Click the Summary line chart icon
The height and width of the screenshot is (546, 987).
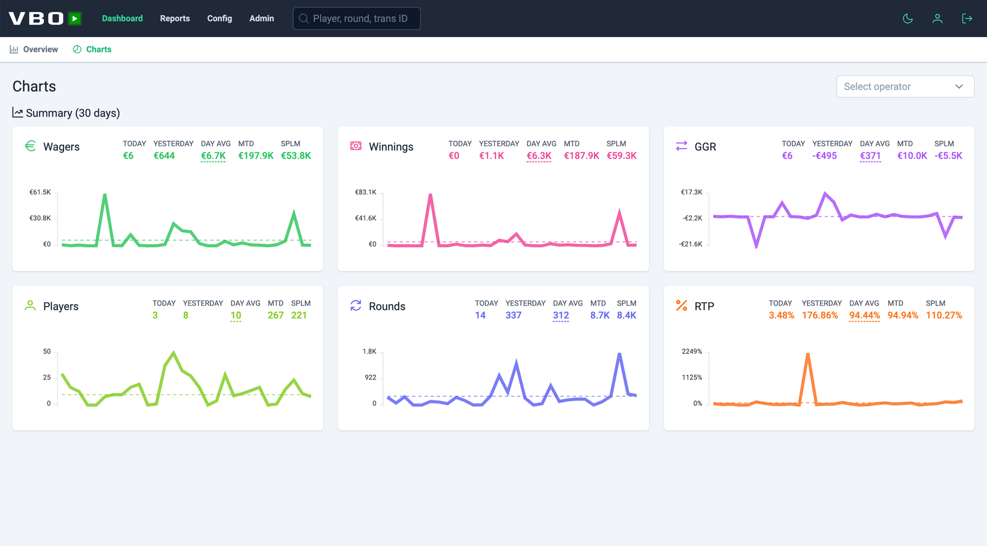click(18, 113)
